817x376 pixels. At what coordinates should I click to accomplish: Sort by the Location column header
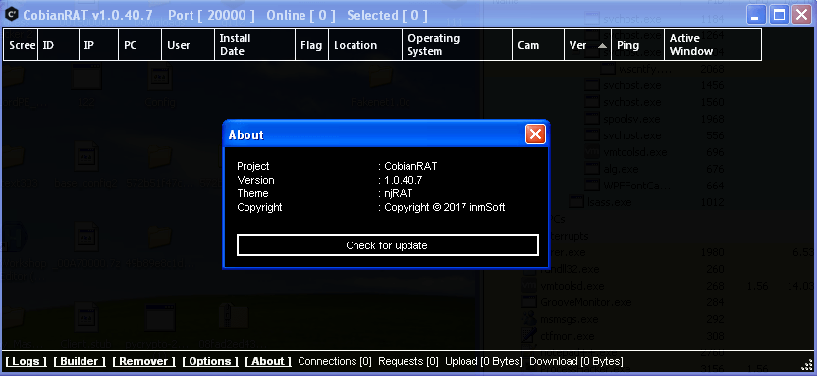(x=364, y=45)
